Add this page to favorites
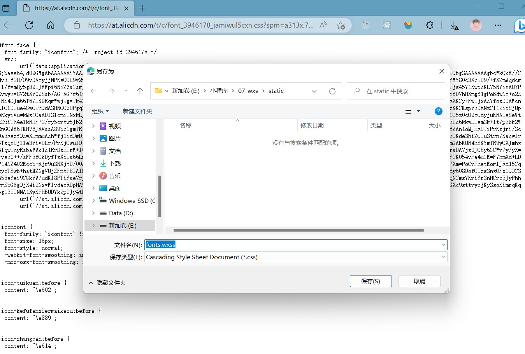The image size is (525, 354). coord(341,26)
